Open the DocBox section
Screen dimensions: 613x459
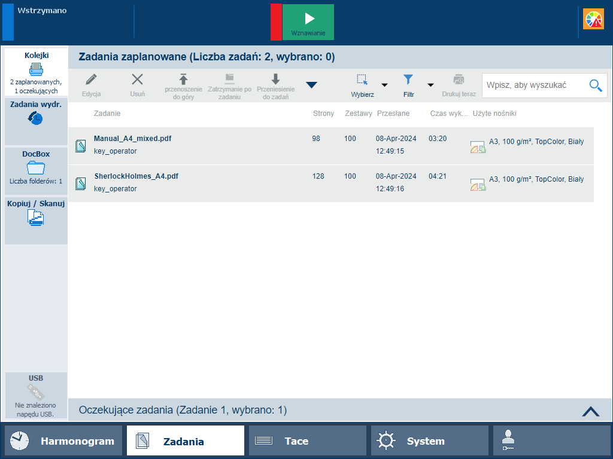[x=36, y=170]
